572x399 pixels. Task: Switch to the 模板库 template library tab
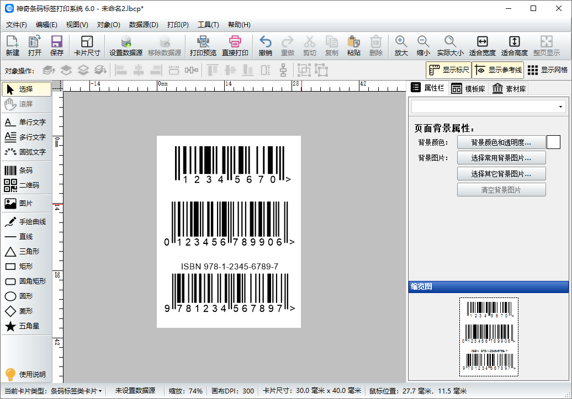tap(468, 89)
